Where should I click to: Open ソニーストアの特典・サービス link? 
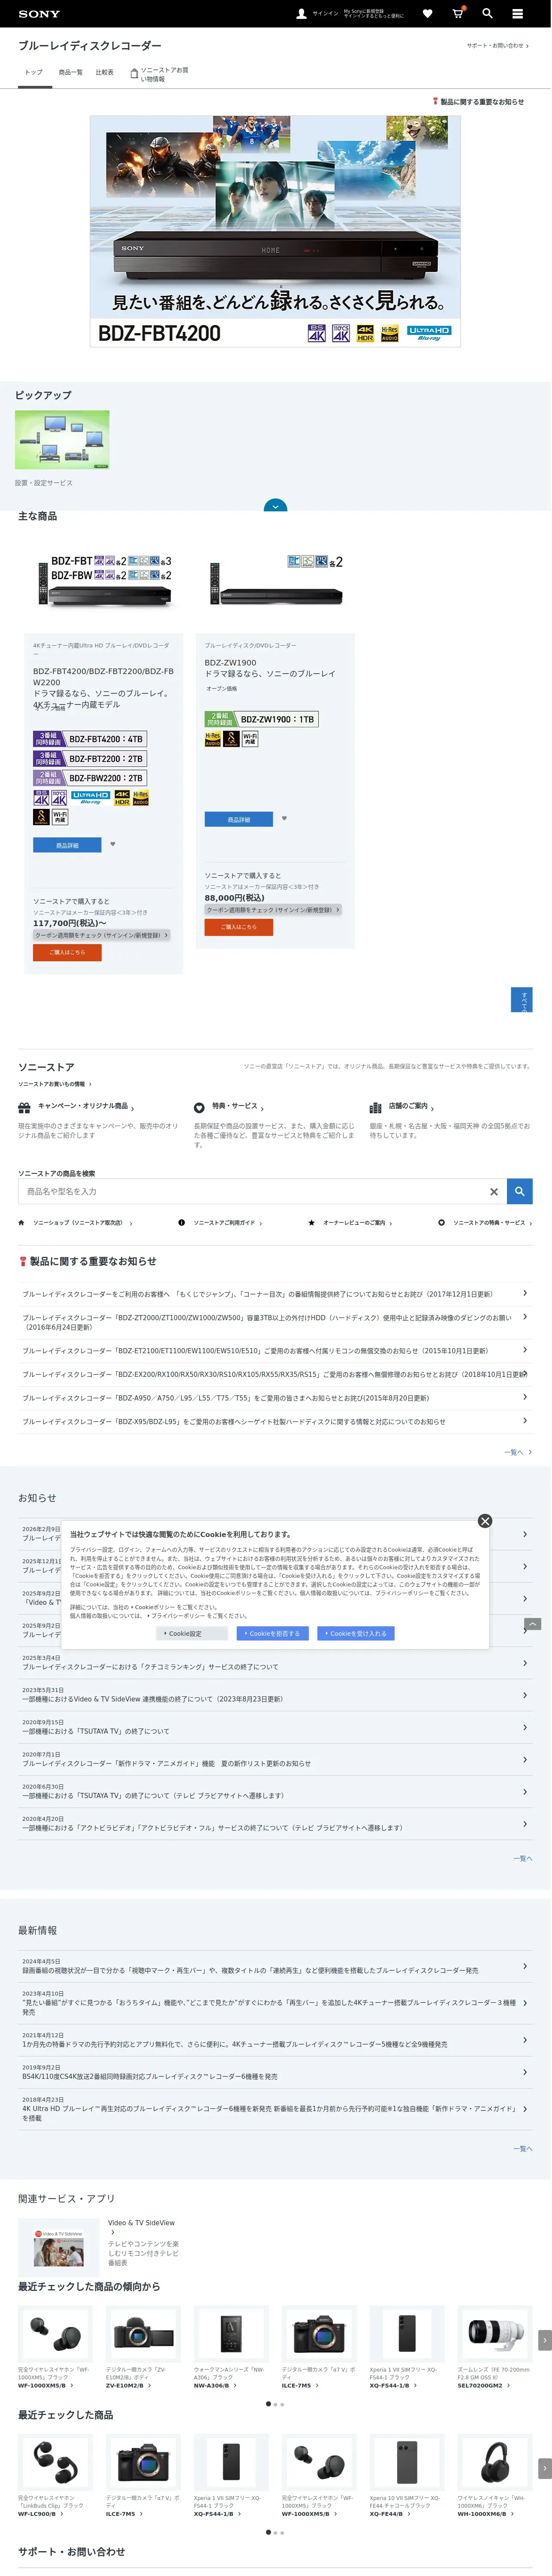point(485,1223)
